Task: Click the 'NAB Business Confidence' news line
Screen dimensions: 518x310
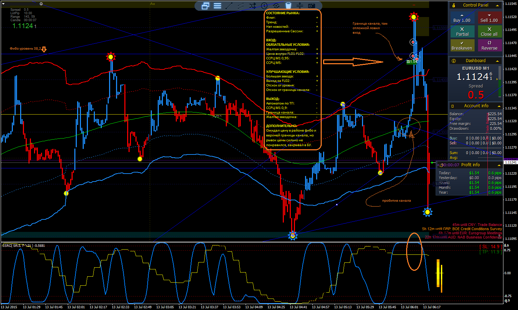Action: 463,237
